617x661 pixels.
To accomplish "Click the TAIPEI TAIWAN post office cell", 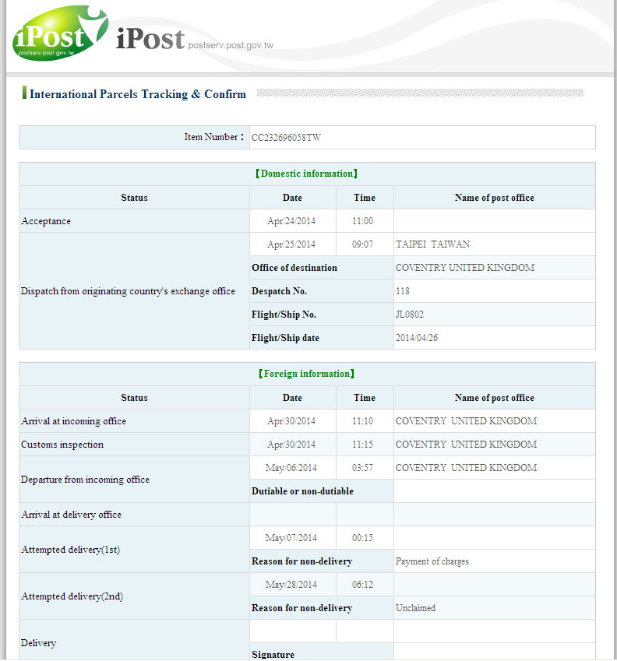I will point(432,244).
